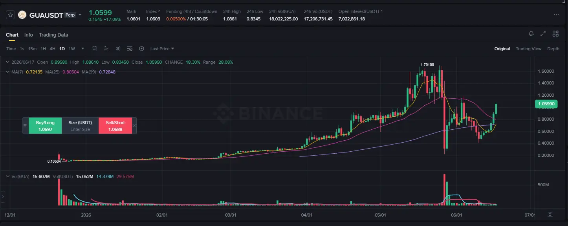Click the Buy/Long 1.0597 button
This screenshot has width=568, height=226.
click(x=45, y=126)
